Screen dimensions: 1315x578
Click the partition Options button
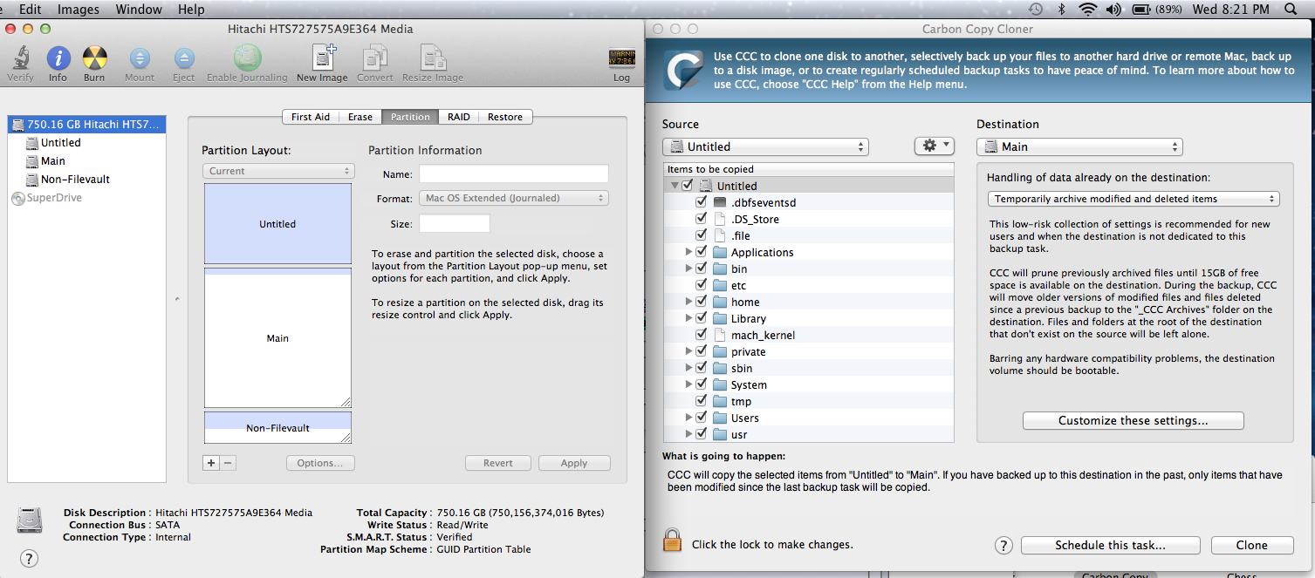(x=320, y=463)
